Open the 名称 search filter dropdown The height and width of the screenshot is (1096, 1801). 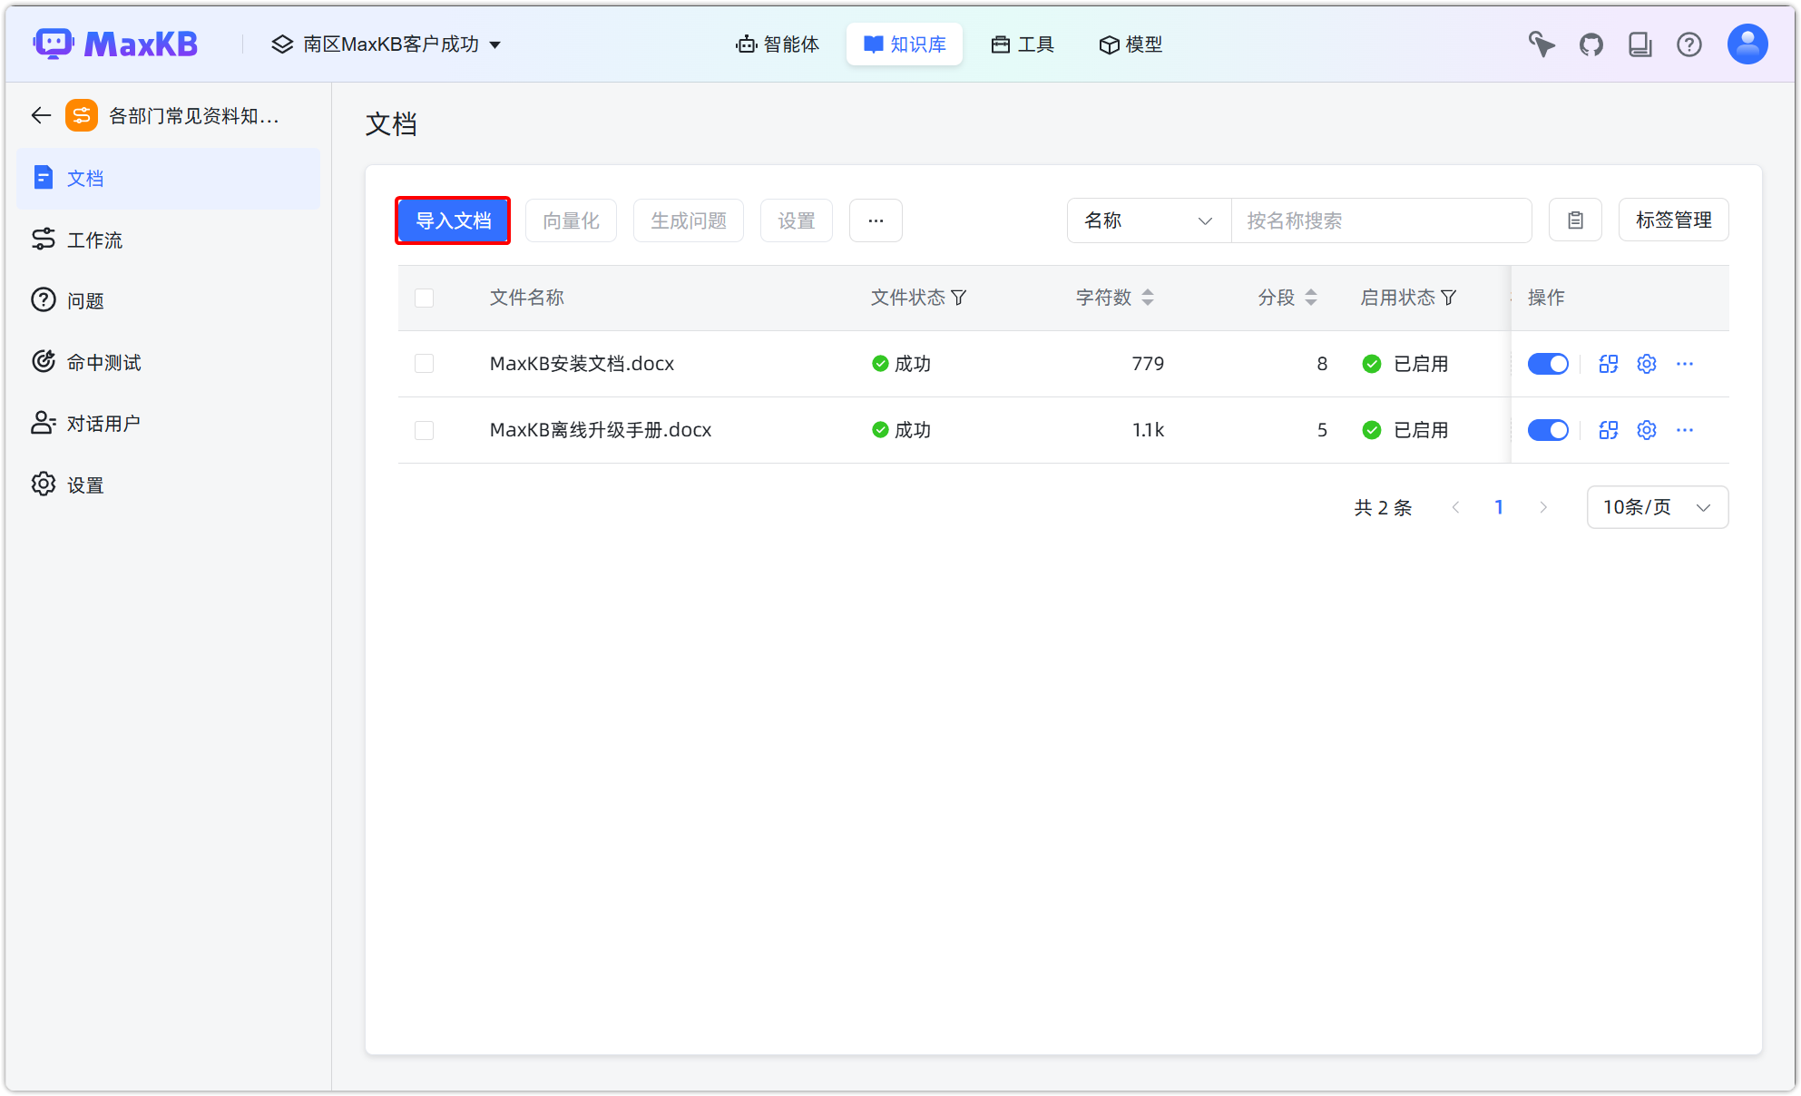(x=1149, y=220)
